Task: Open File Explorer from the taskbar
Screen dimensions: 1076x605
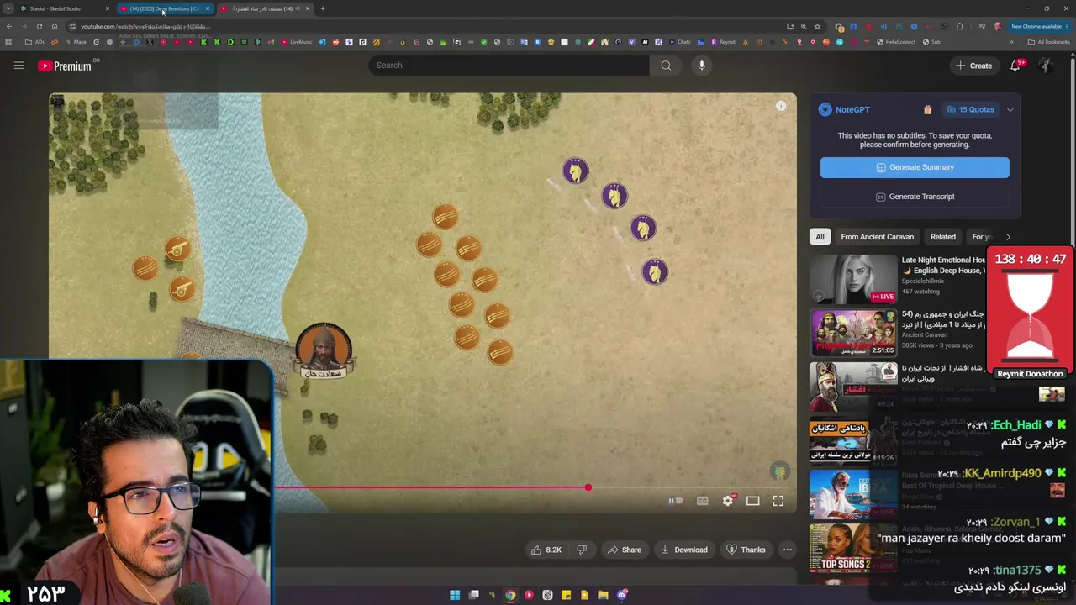Action: pyautogui.click(x=603, y=595)
